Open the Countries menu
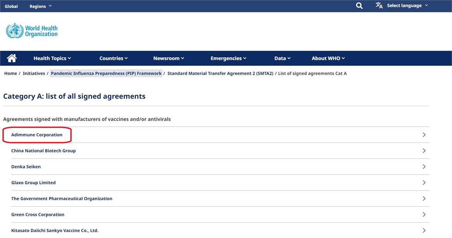Image resolution: width=452 pixels, height=238 pixels. pos(113,59)
